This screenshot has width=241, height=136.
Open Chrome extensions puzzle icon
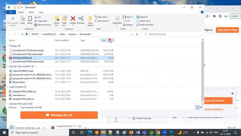[x=214, y=16]
